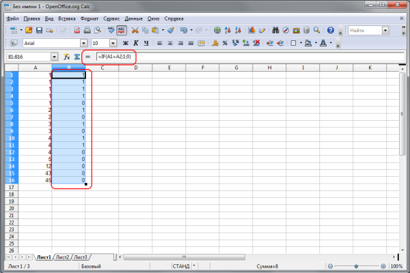
Task: Activate the format paintbrush
Action: tap(171, 30)
